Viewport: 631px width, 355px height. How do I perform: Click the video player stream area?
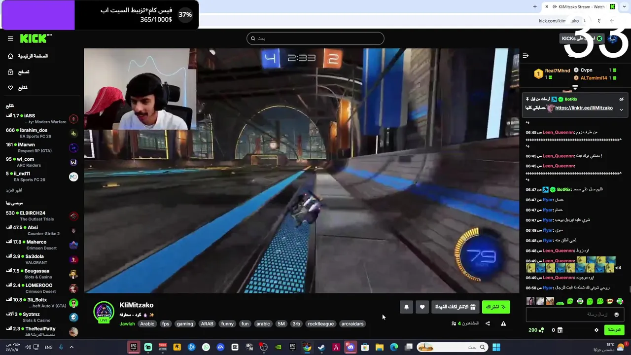tap(301, 171)
